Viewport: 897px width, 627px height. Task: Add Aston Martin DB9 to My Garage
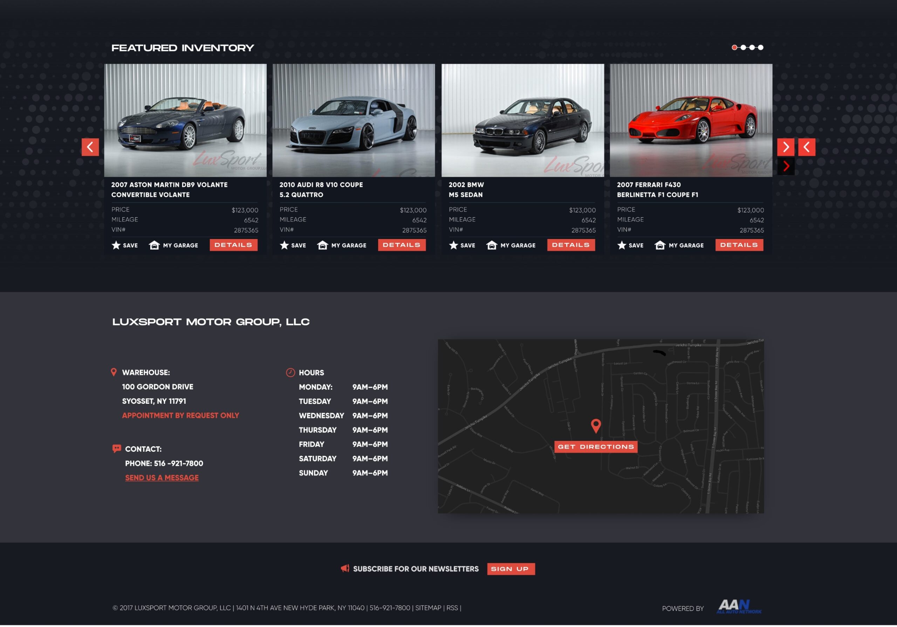173,245
